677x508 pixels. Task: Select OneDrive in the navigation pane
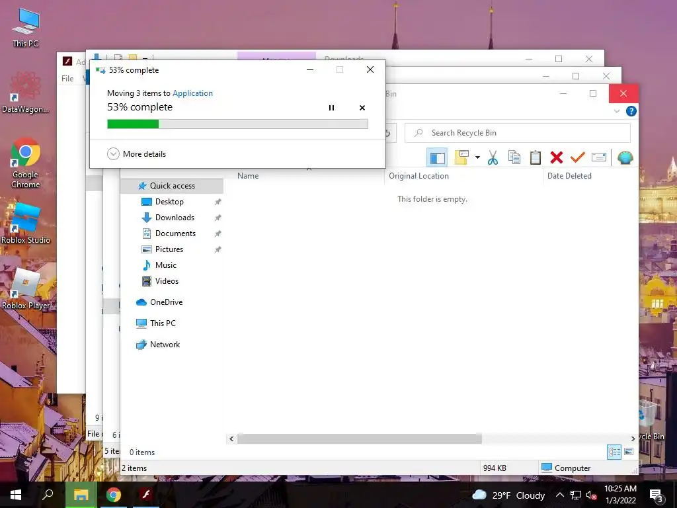click(x=166, y=302)
